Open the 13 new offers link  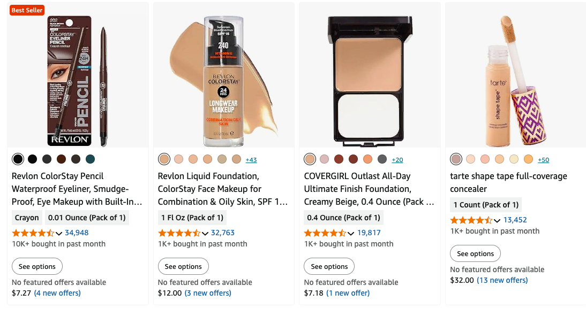(502, 280)
